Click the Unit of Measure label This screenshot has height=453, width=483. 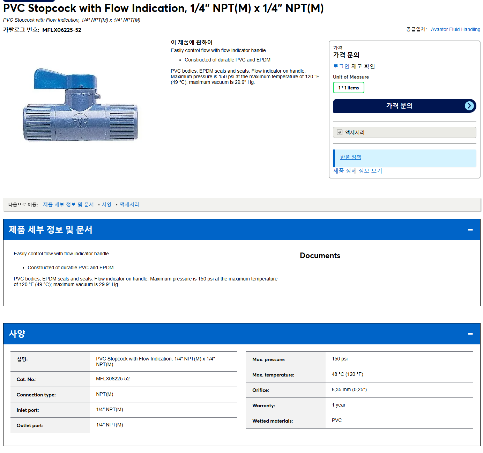point(351,77)
